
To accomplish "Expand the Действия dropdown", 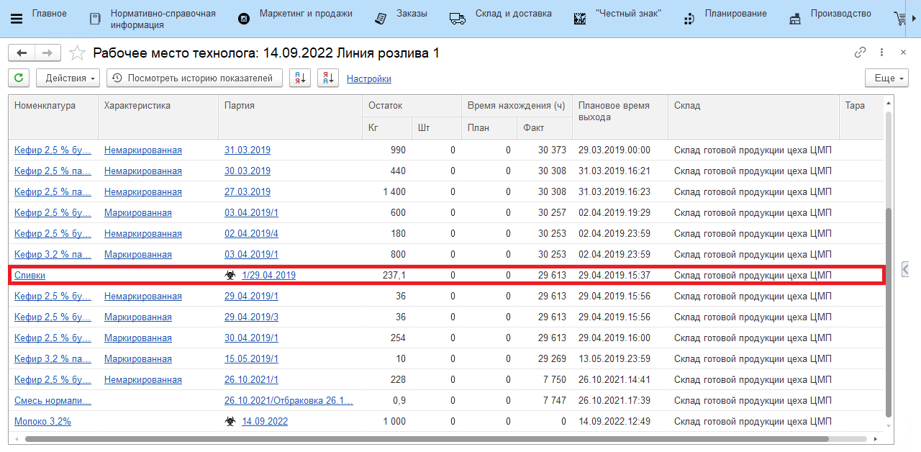I will pyautogui.click(x=71, y=78).
